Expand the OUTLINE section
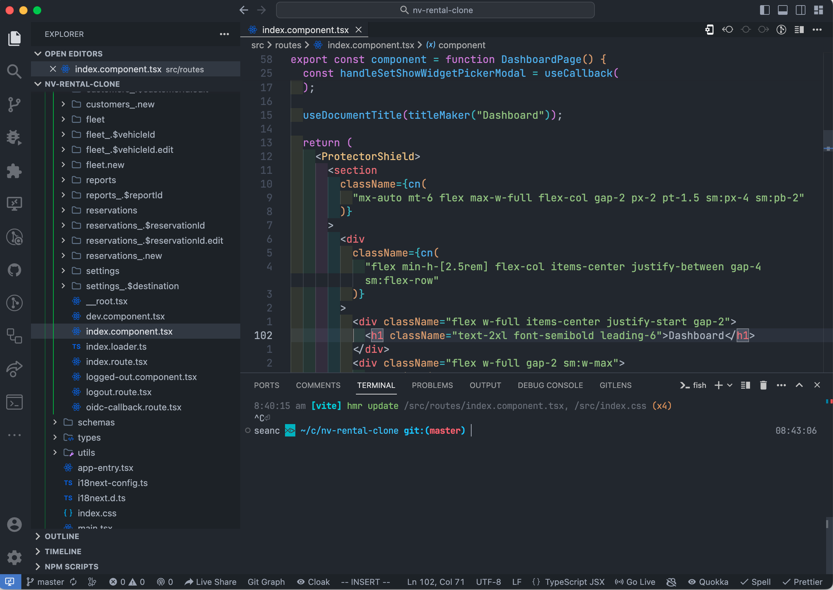This screenshot has height=590, width=833. pyautogui.click(x=62, y=536)
